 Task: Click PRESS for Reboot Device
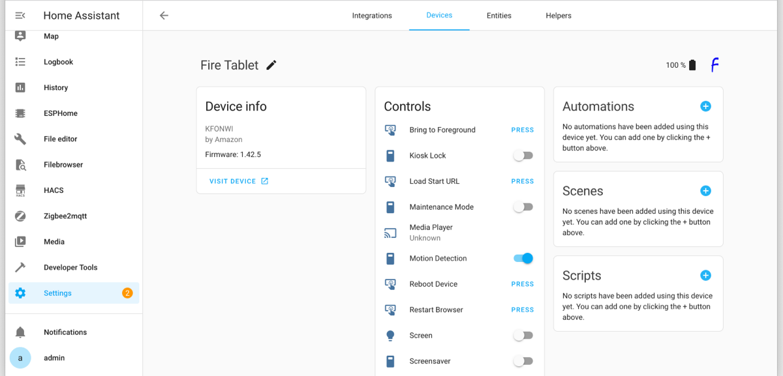point(523,284)
